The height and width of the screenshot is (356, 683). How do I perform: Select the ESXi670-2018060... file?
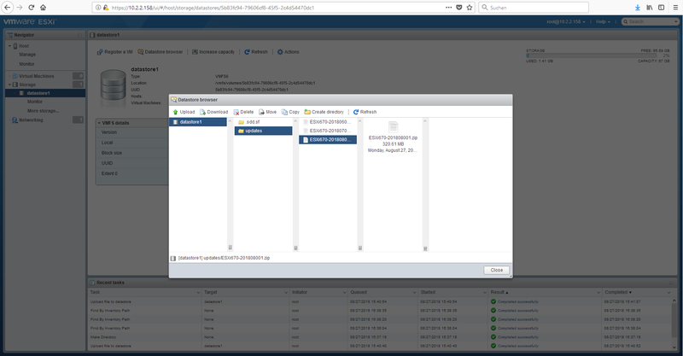[x=328, y=122]
